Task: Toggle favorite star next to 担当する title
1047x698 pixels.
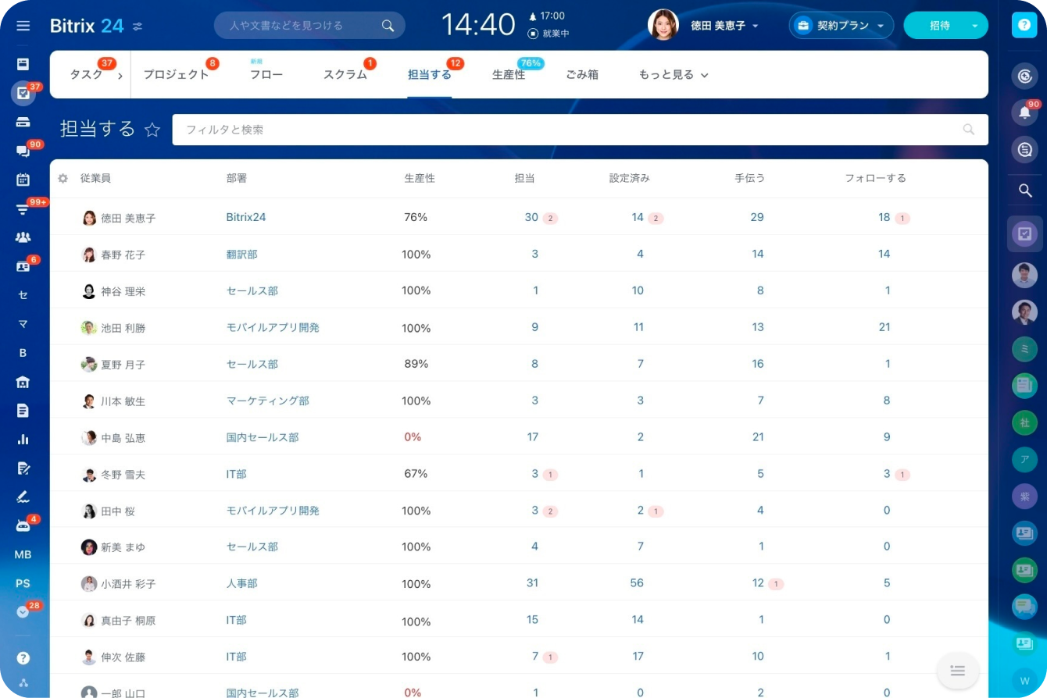Action: pyautogui.click(x=152, y=130)
